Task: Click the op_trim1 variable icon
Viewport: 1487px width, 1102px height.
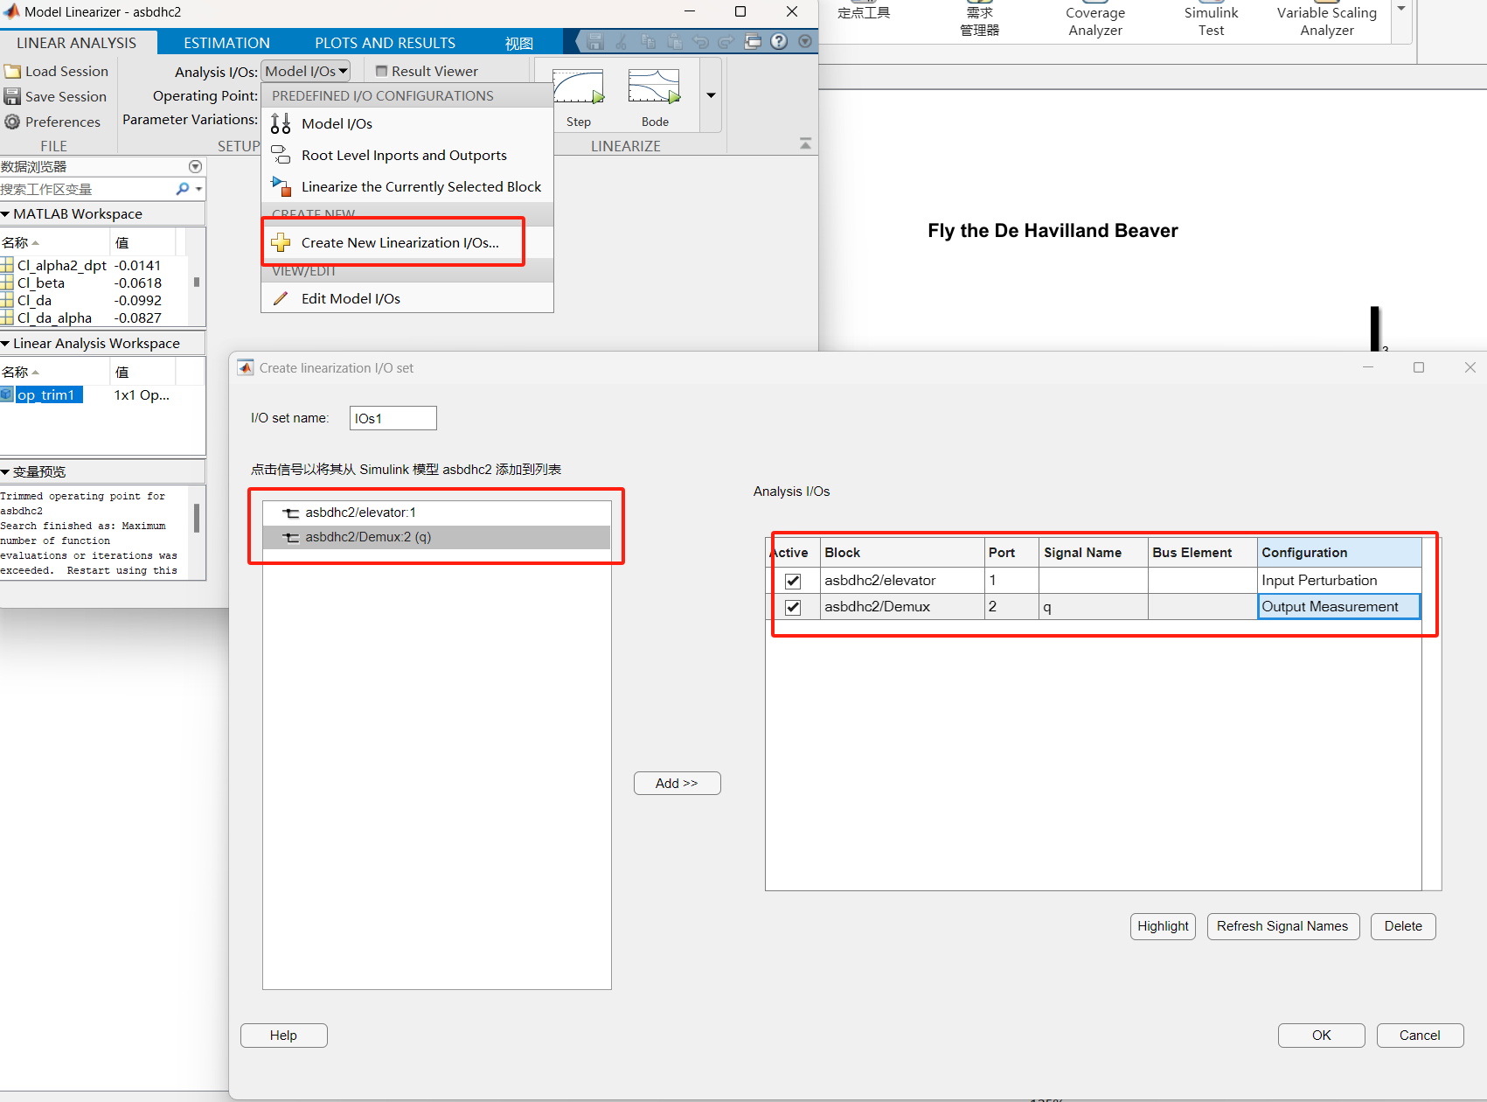Action: point(7,394)
